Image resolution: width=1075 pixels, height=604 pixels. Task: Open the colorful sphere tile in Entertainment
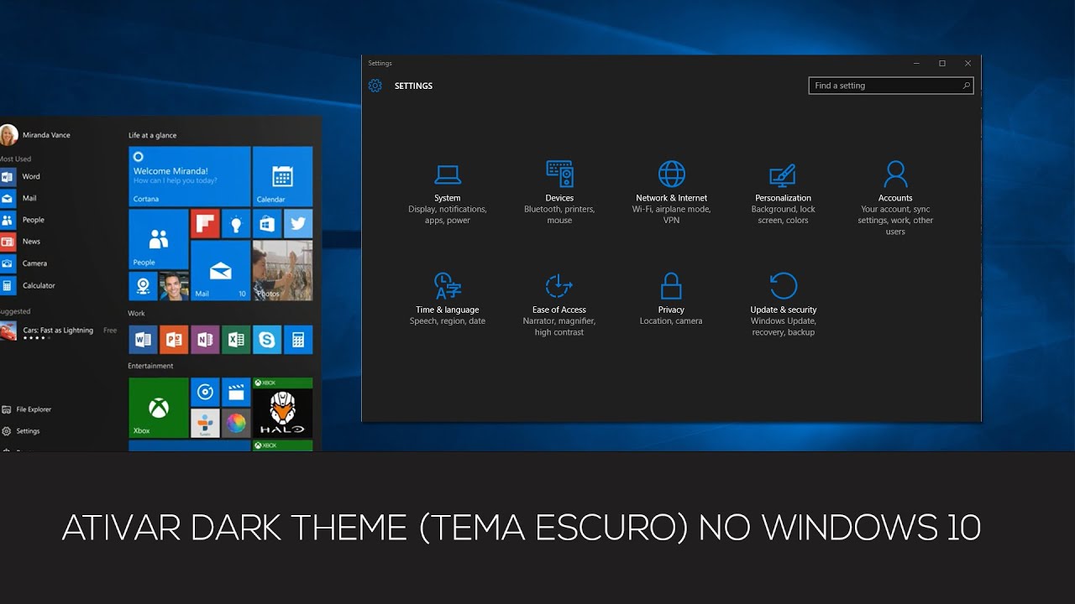[x=236, y=423]
